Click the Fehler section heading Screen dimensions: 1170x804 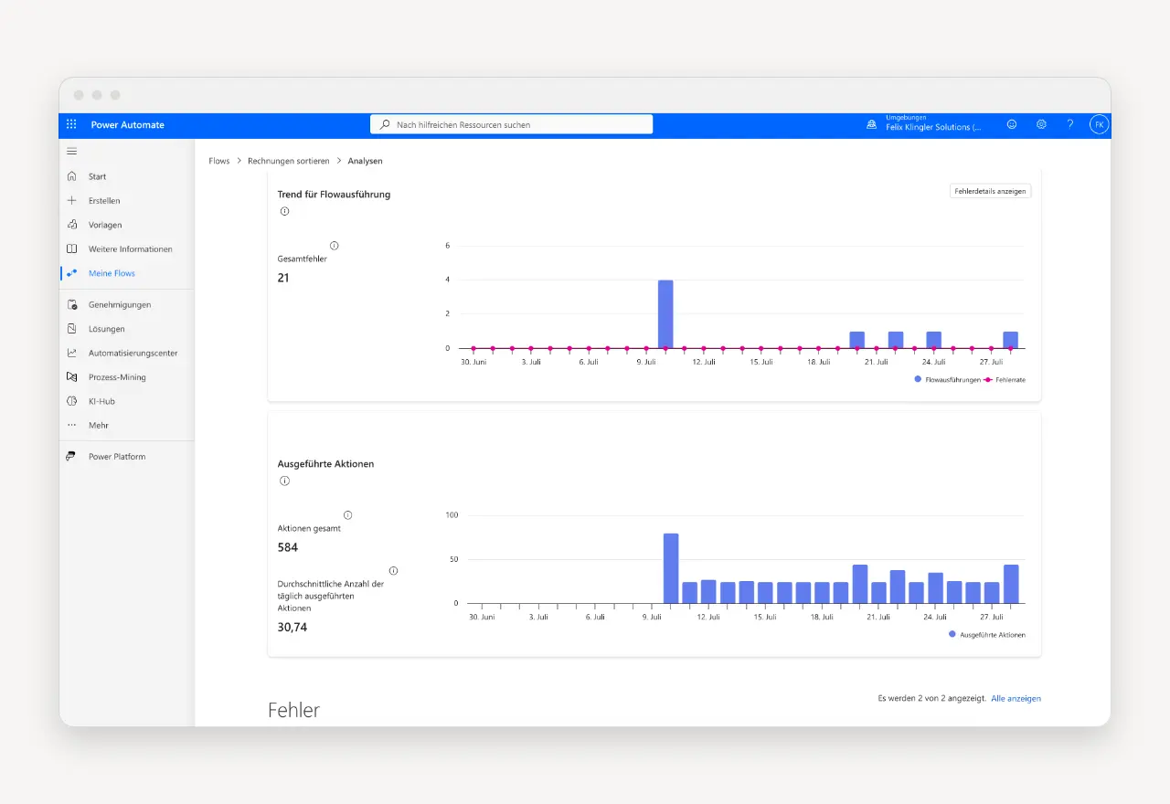[293, 710]
